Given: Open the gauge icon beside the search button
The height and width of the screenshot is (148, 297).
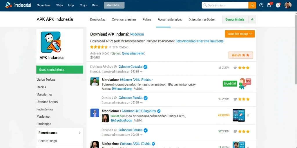Looking at the screenshot, I should point(261,5).
